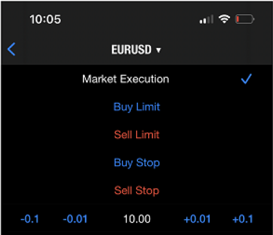The height and width of the screenshot is (235, 273).
Task: Select Sell Stop pending order
Action: (x=137, y=191)
